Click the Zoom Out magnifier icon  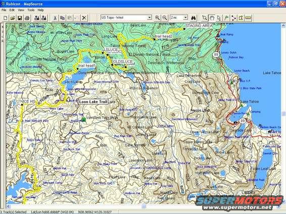[x=165, y=18]
